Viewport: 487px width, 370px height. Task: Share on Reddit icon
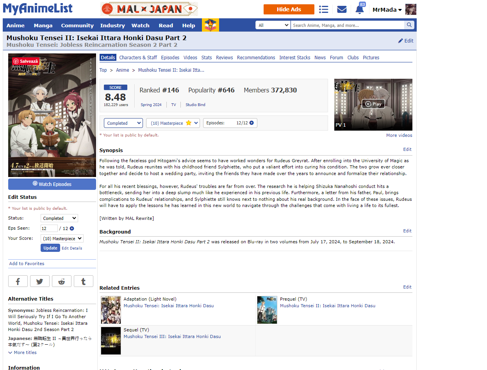(62, 281)
